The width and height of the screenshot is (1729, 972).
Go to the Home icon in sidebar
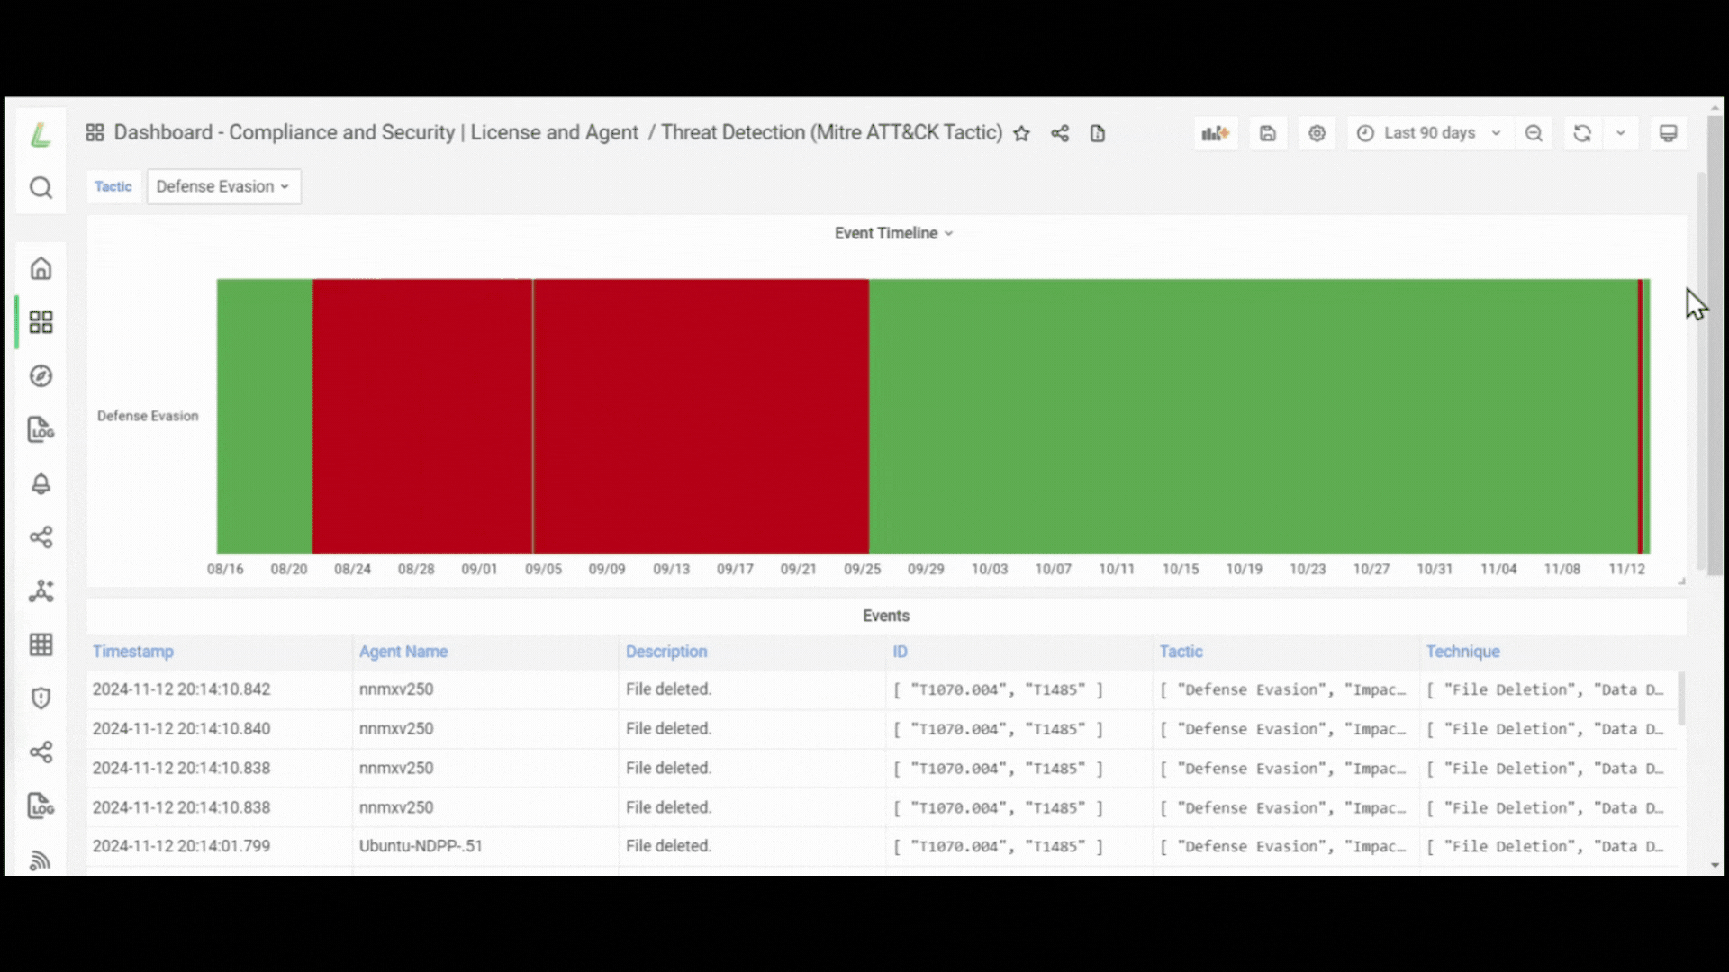tap(41, 268)
